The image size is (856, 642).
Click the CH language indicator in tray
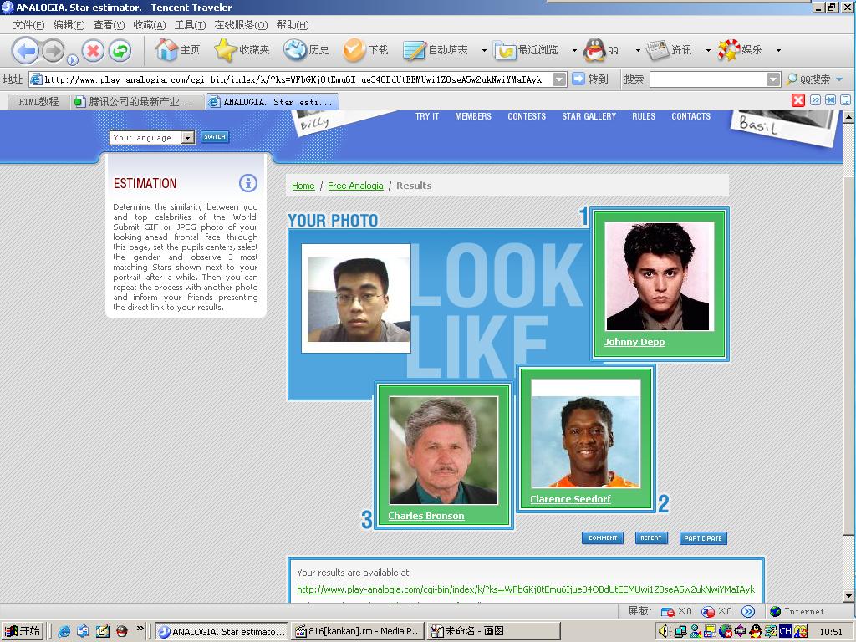pos(786,632)
